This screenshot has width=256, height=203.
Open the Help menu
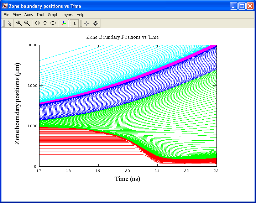point(80,15)
